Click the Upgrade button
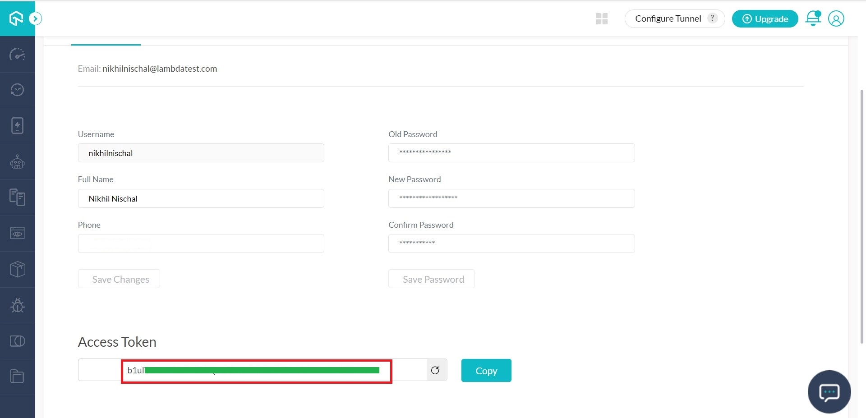 765,18
